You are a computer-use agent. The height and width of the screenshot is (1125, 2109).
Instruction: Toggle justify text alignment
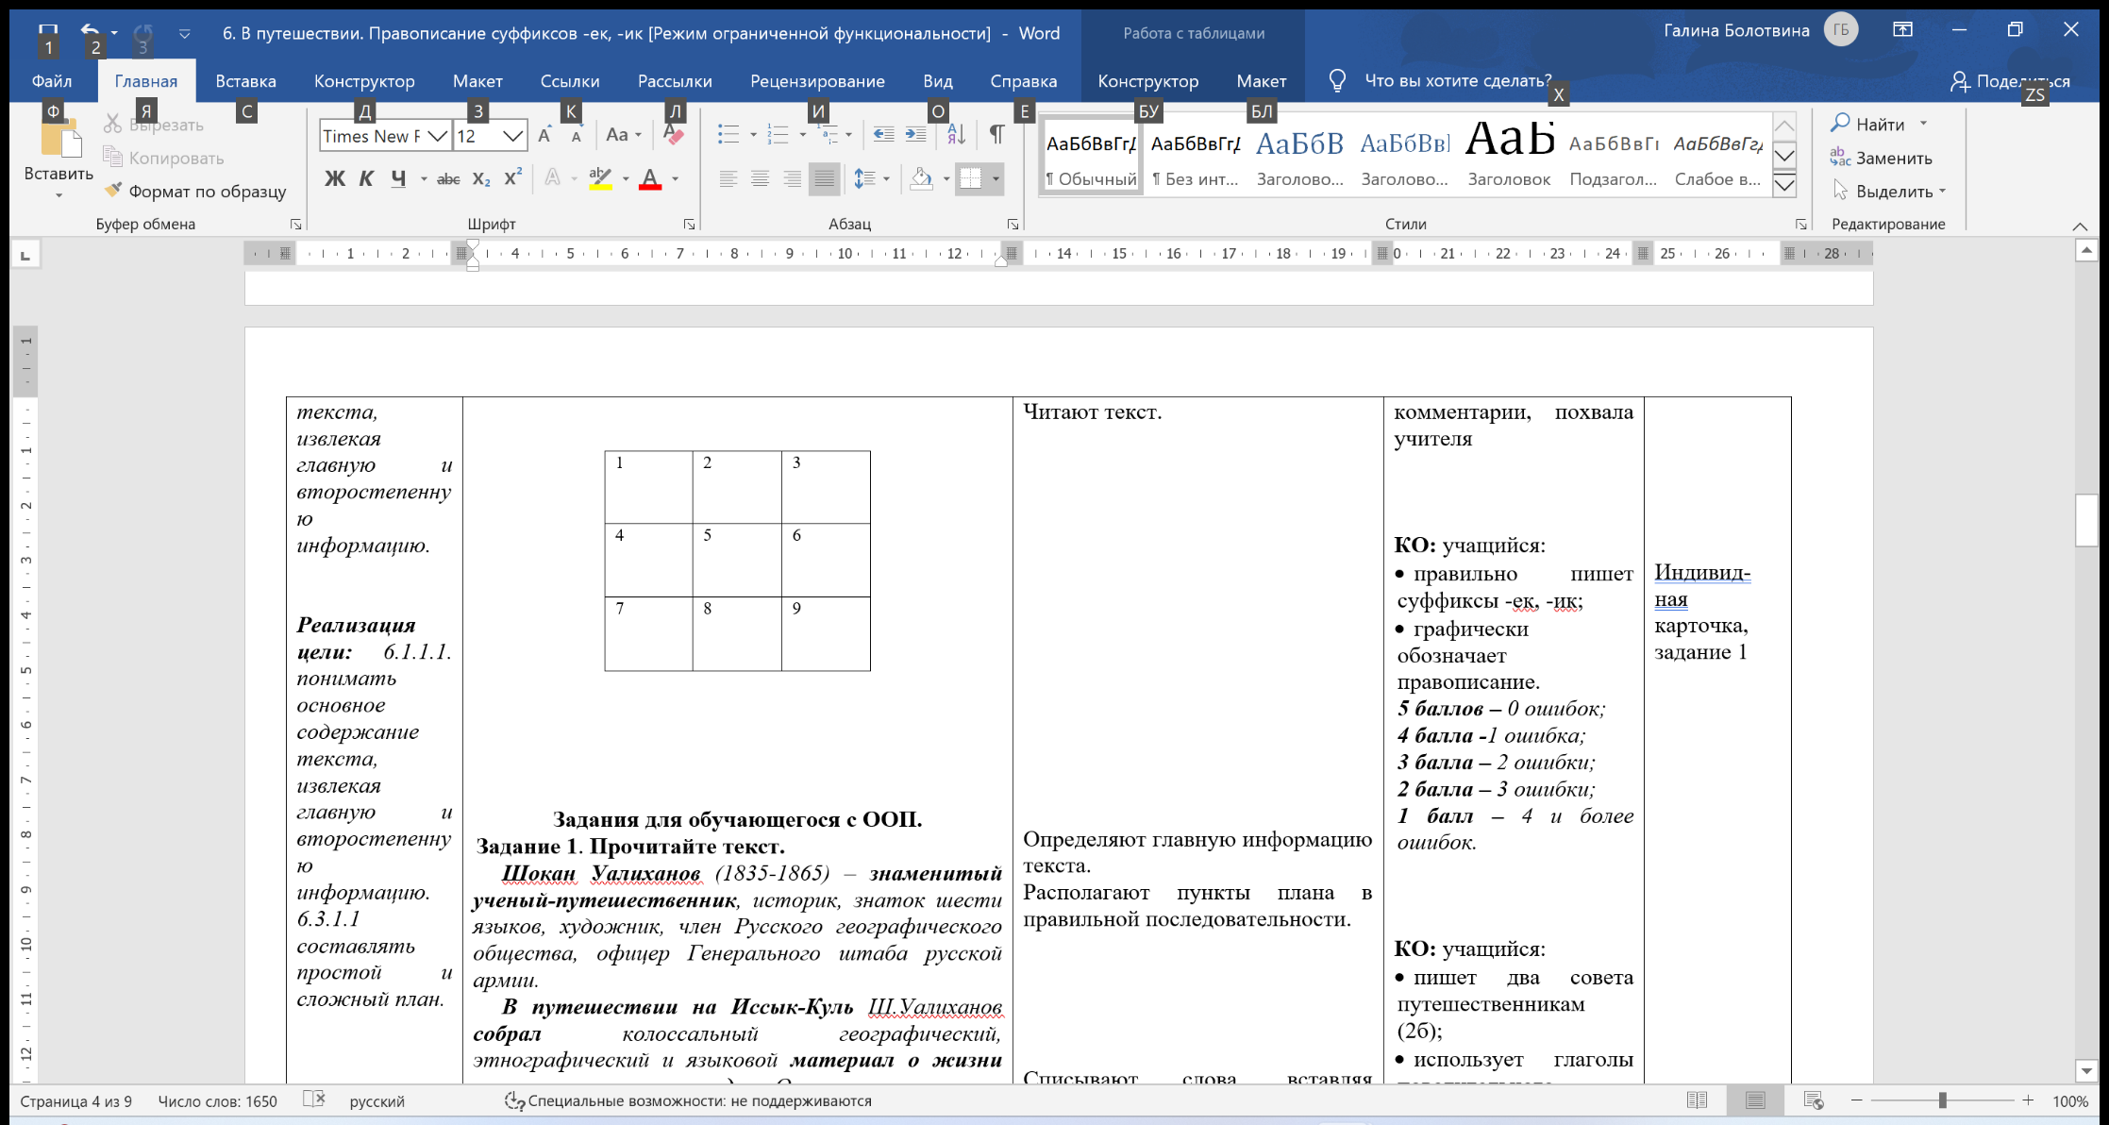click(824, 178)
